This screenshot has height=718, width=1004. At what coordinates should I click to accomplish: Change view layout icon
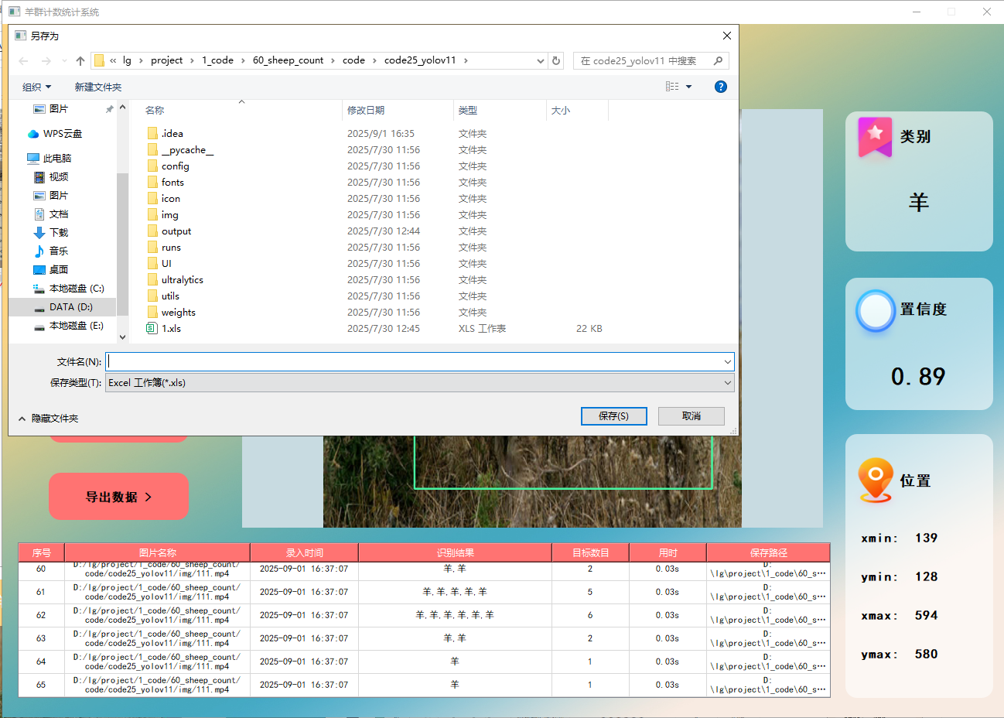coord(672,87)
